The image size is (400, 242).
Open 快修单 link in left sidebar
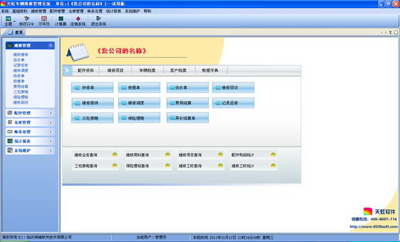[19, 76]
